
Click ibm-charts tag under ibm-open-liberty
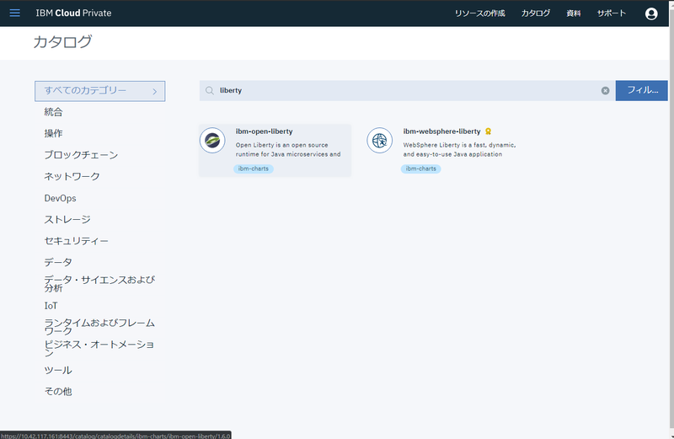pos(254,169)
